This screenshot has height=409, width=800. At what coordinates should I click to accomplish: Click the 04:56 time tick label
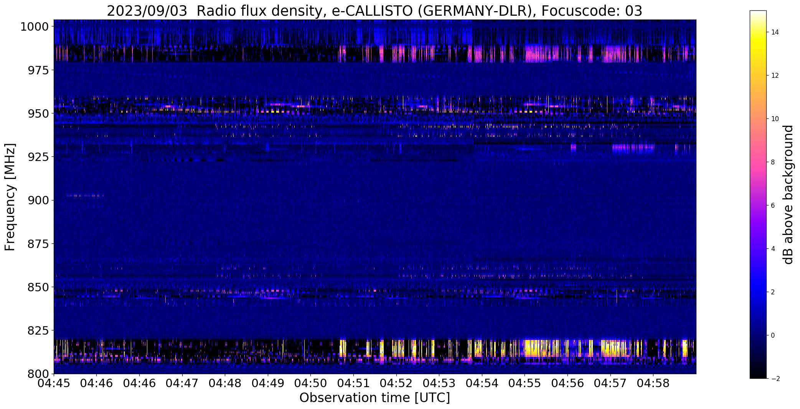(x=568, y=383)
